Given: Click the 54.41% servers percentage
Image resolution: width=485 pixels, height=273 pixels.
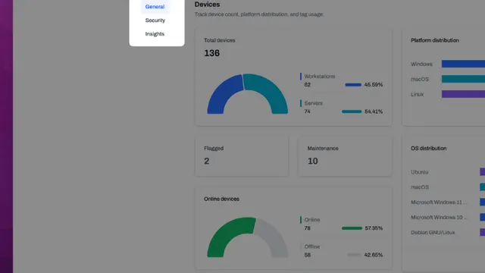Looking at the screenshot, I should 374,111.
